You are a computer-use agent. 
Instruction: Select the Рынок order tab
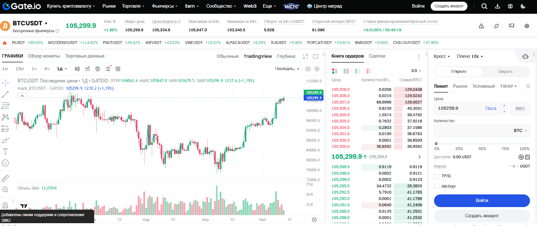pos(460,86)
